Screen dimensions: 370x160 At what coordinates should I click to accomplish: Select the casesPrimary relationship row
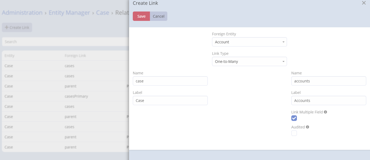click(76, 96)
